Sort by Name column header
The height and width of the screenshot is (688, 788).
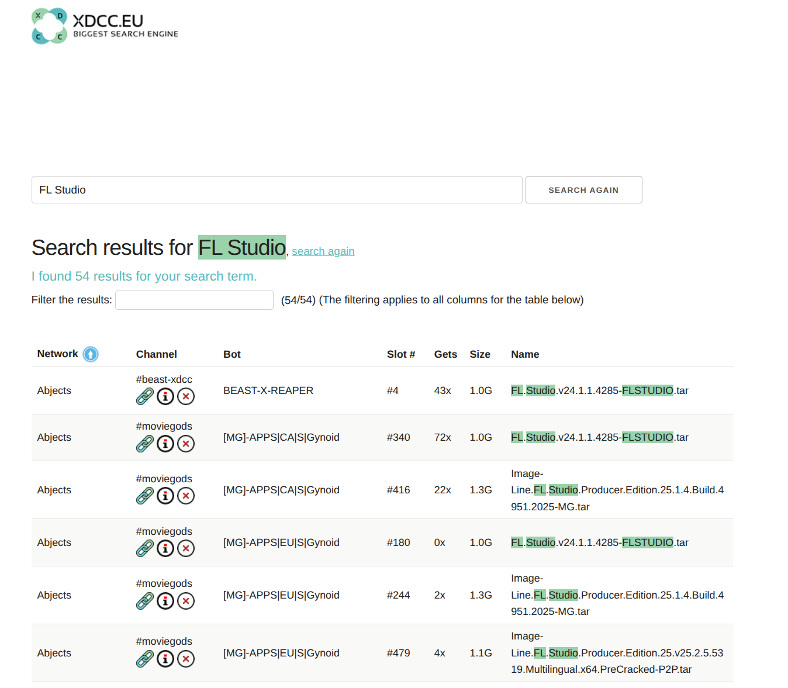point(525,354)
